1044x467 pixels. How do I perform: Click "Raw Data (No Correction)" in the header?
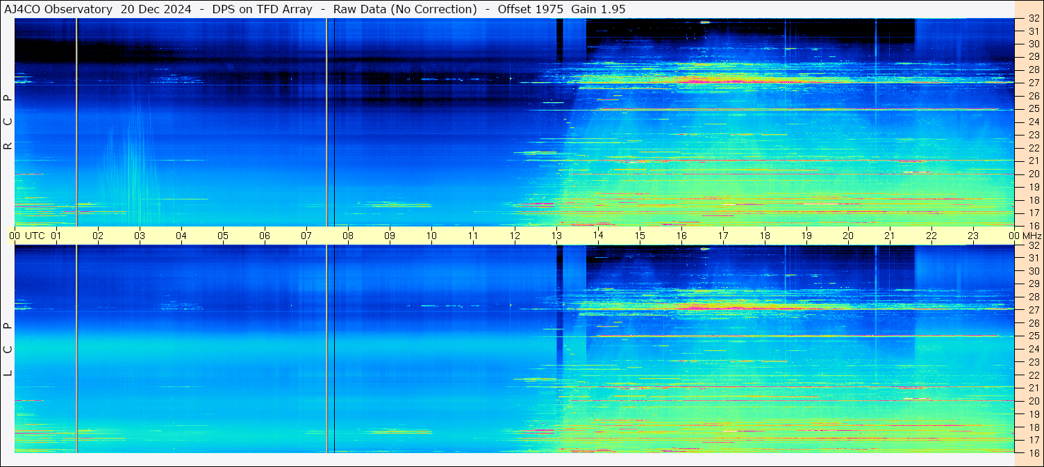point(405,9)
